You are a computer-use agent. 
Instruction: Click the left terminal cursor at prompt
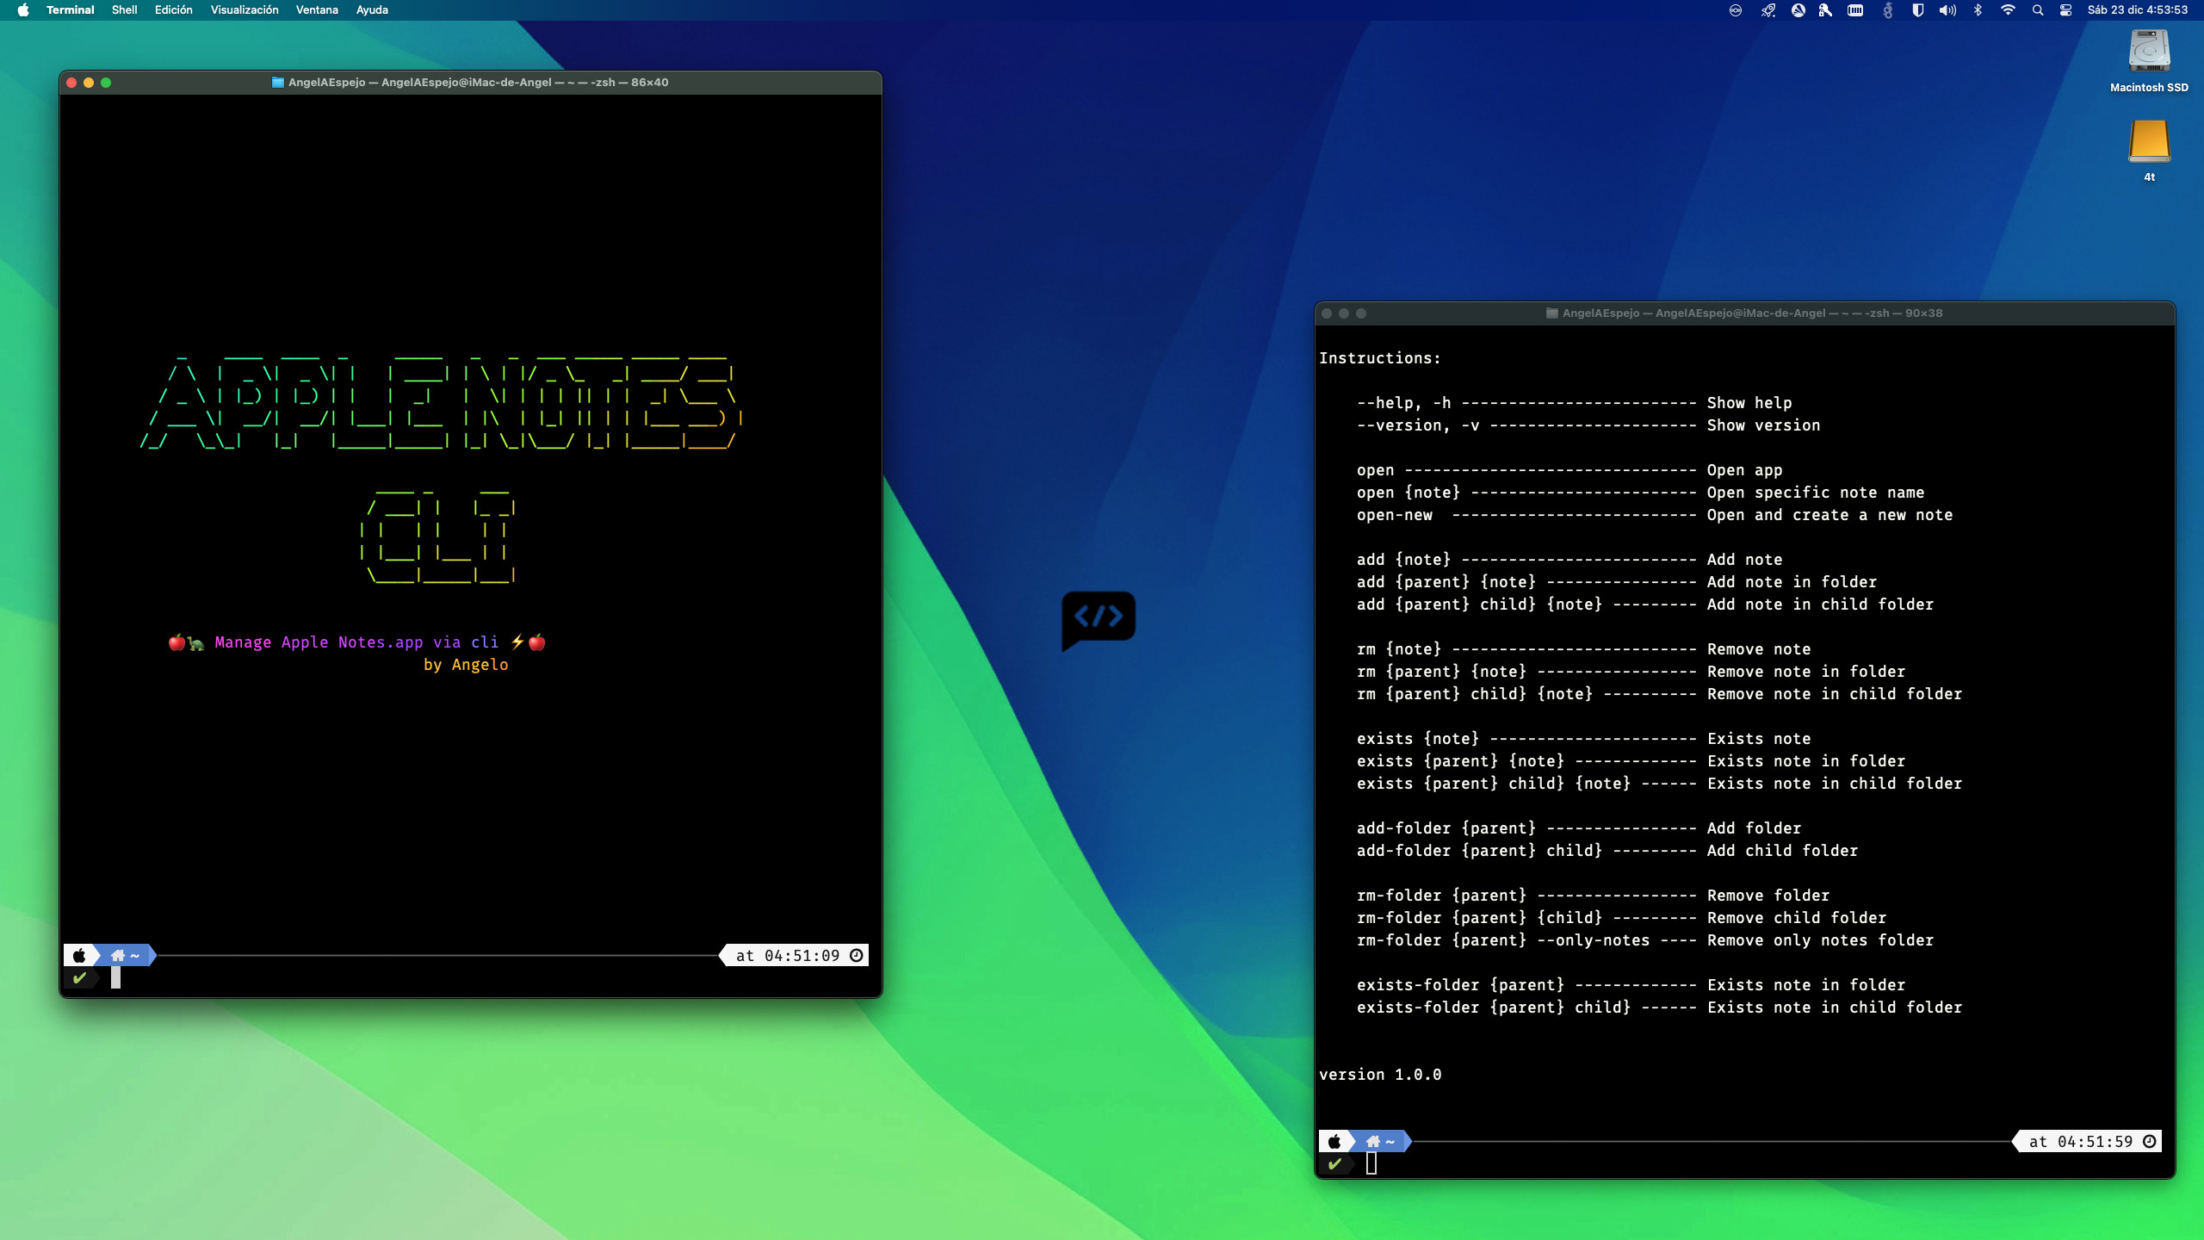point(115,978)
